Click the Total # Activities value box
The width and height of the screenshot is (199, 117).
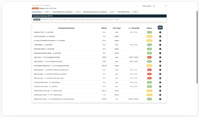[47, 12]
